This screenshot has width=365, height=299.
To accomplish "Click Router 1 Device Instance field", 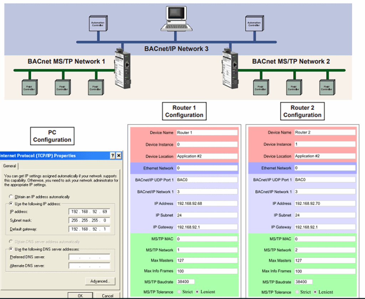I will coord(207,145).
